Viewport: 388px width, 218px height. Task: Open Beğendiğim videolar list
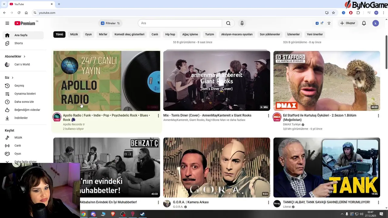click(x=23, y=110)
